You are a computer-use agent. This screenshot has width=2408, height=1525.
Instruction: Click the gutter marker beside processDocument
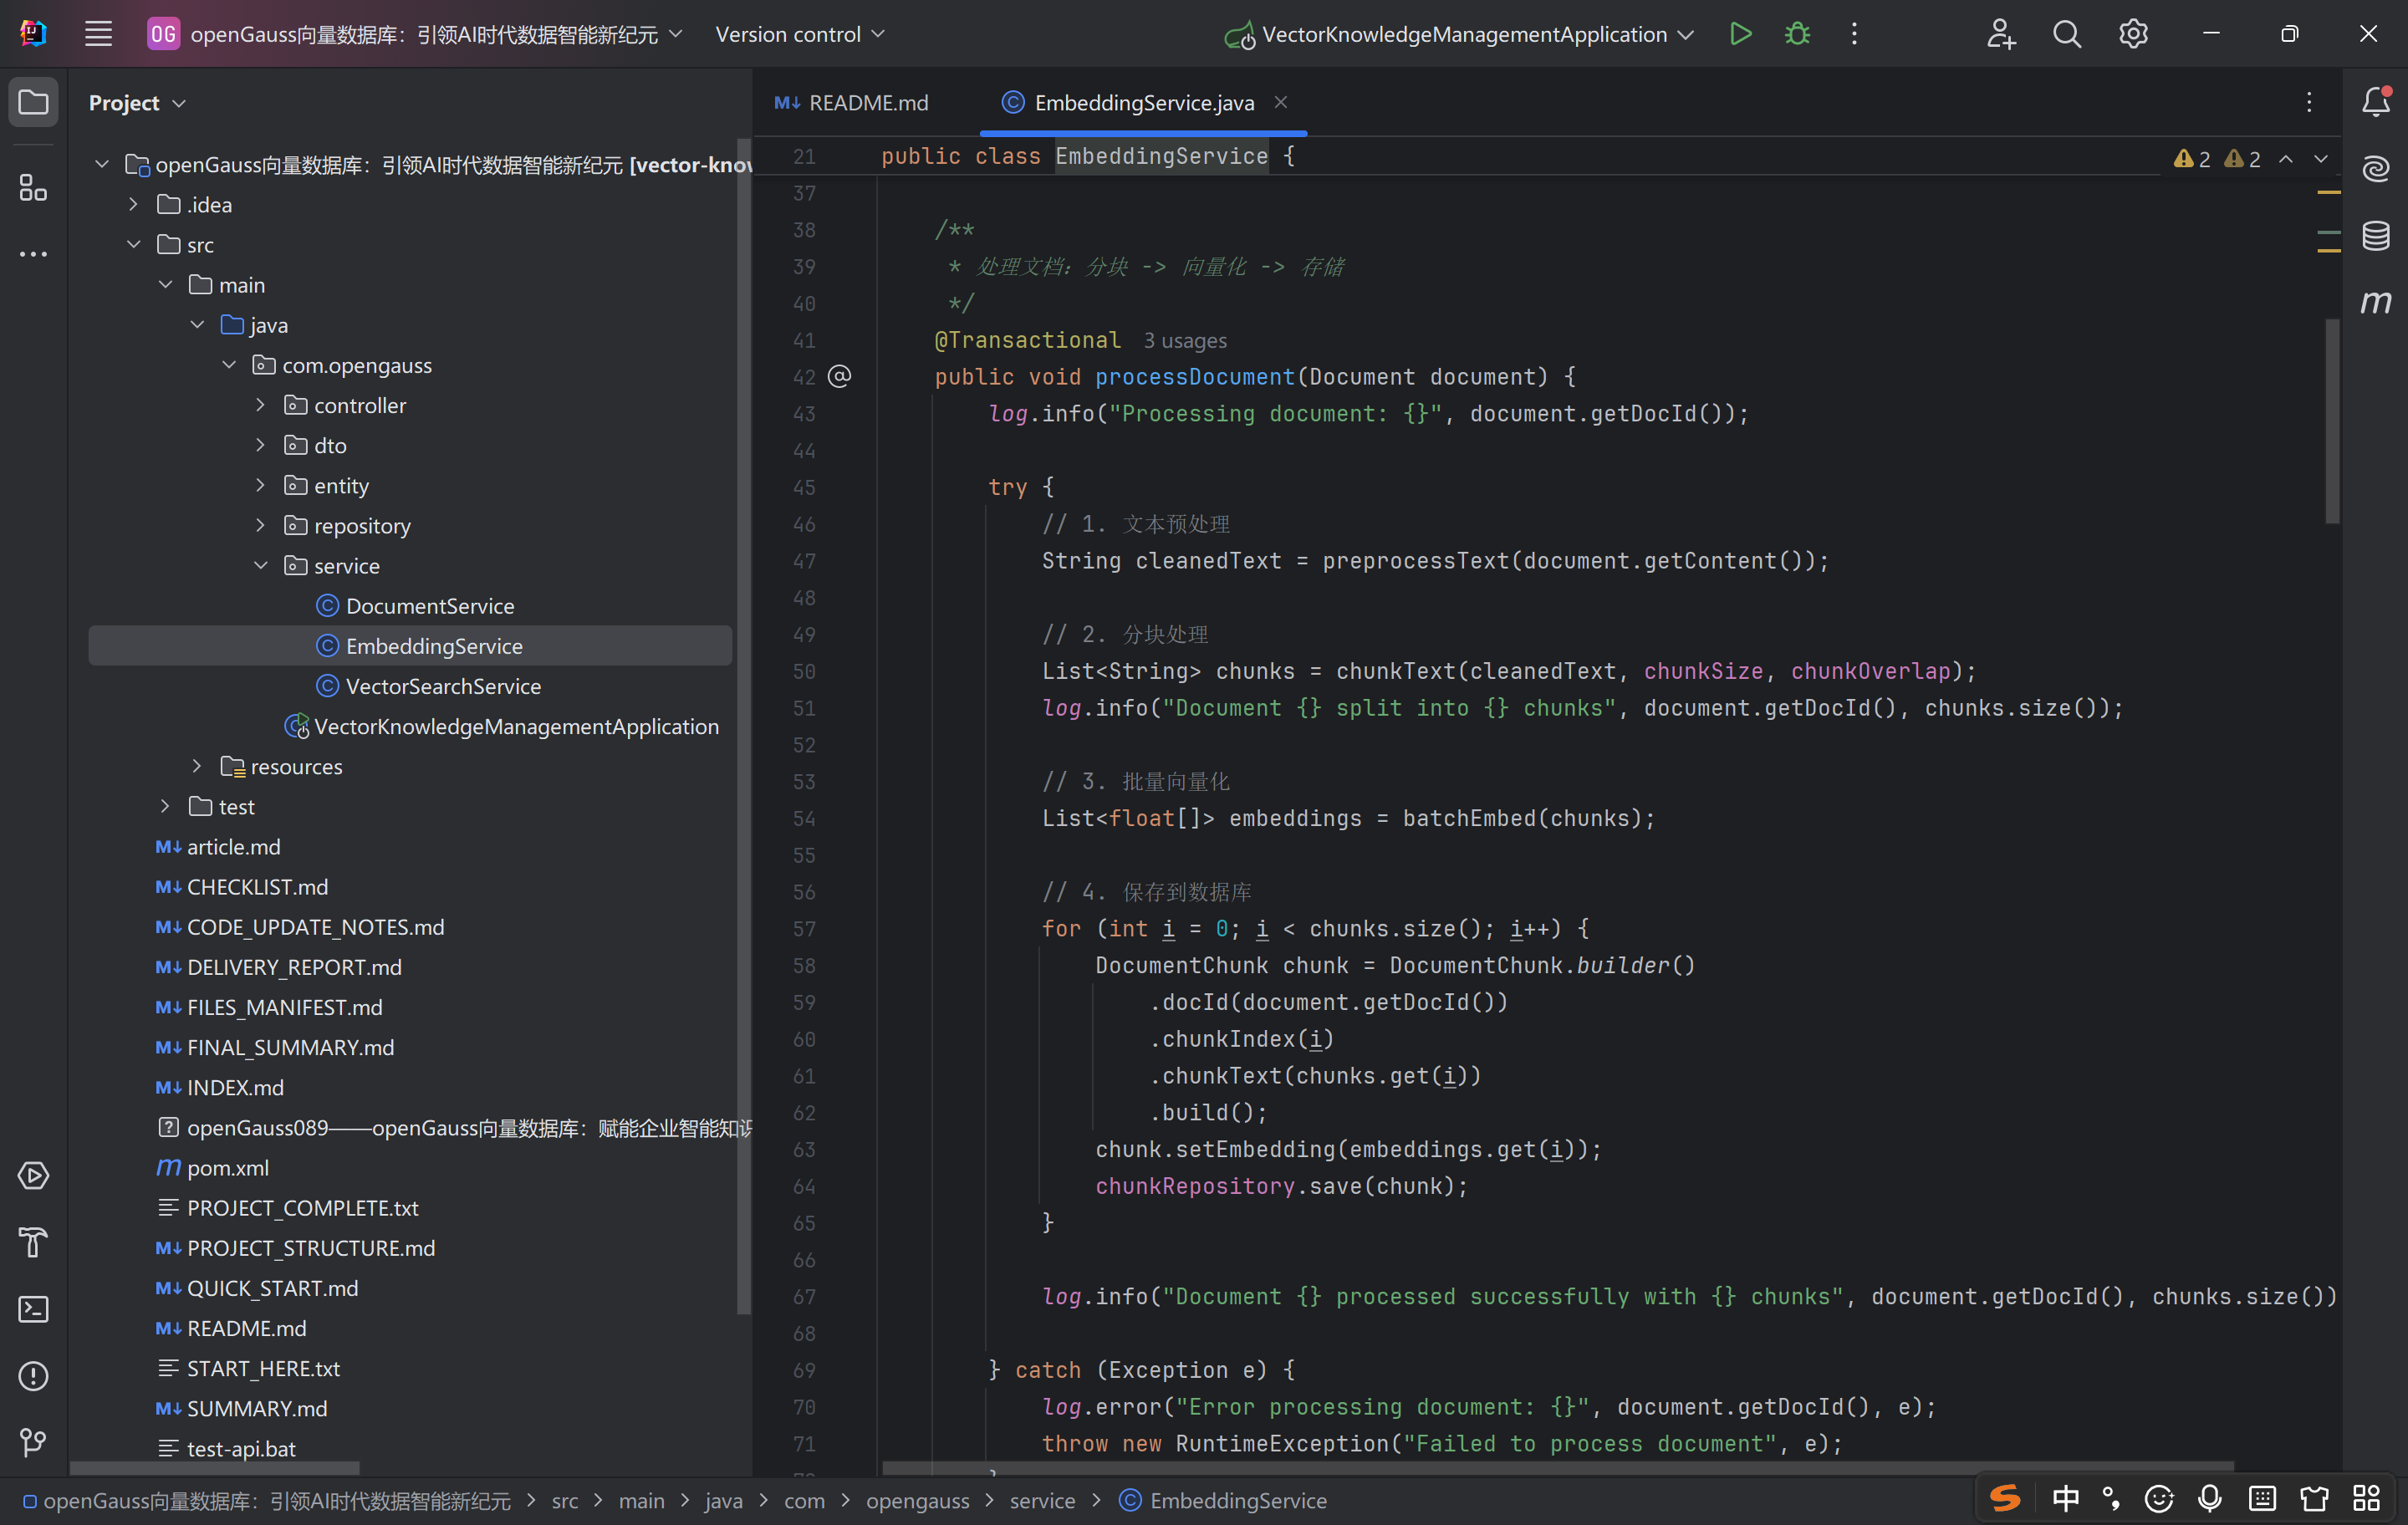click(840, 377)
